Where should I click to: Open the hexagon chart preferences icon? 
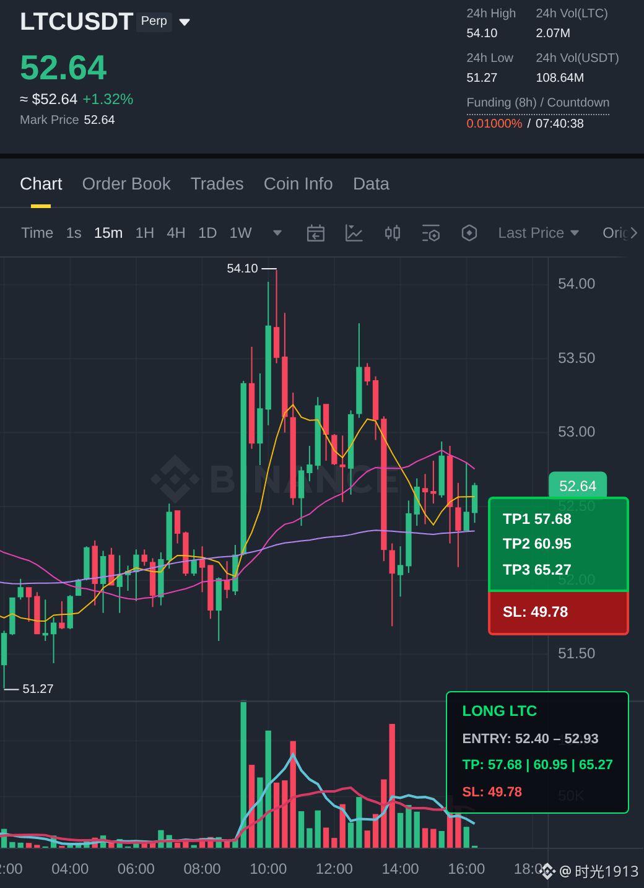pyautogui.click(x=469, y=233)
